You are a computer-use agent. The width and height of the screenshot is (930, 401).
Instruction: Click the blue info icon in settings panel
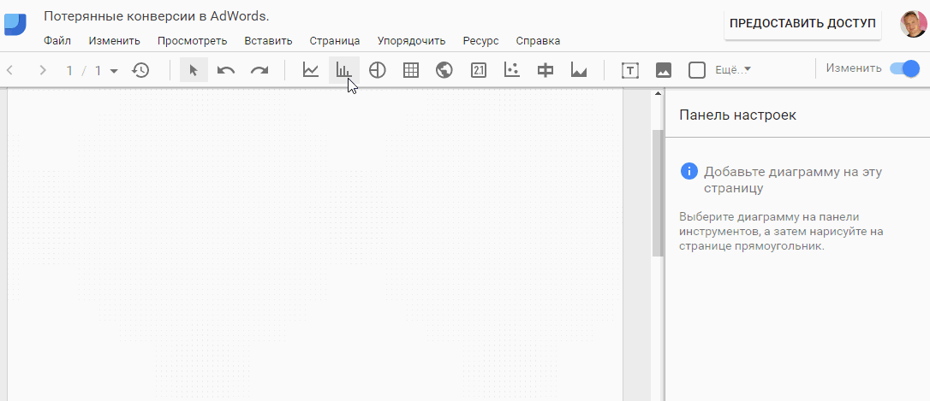[689, 172]
